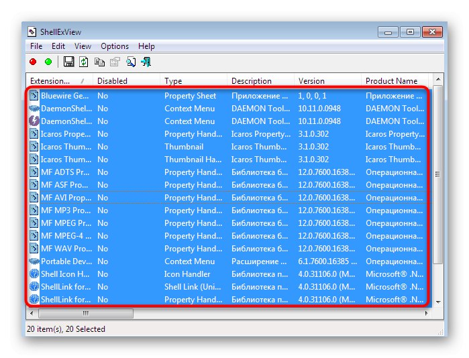Click the vertical scrollbar up arrow

click(438, 79)
